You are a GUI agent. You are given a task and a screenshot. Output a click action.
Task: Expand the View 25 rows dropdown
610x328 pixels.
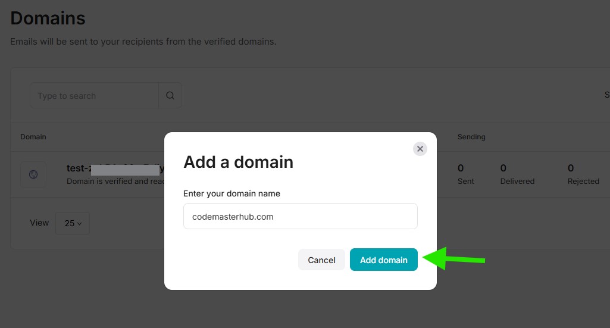(73, 223)
